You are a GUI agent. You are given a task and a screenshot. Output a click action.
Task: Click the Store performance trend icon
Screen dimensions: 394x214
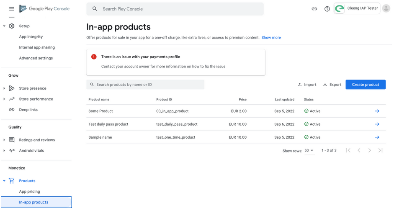(12, 99)
